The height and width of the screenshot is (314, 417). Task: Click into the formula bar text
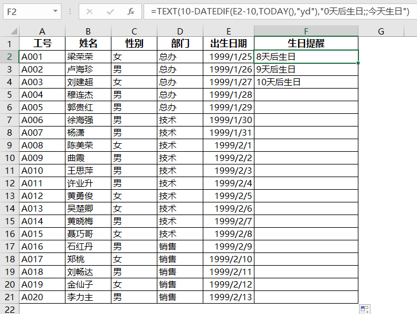pyautogui.click(x=280, y=12)
